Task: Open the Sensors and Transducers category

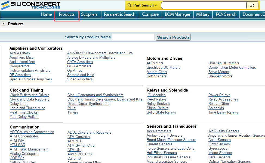Action: (171, 126)
